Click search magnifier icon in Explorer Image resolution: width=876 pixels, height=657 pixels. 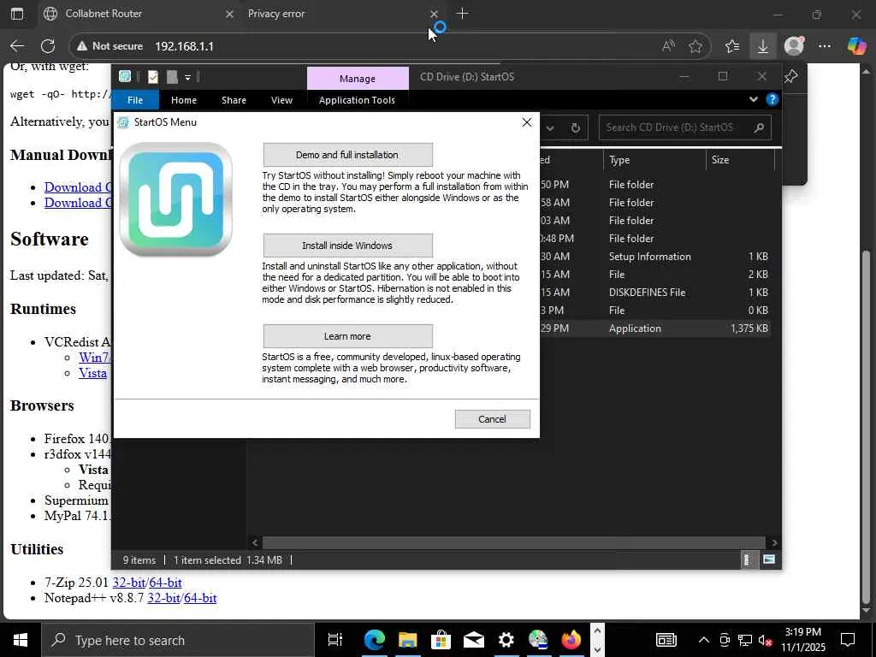point(758,128)
